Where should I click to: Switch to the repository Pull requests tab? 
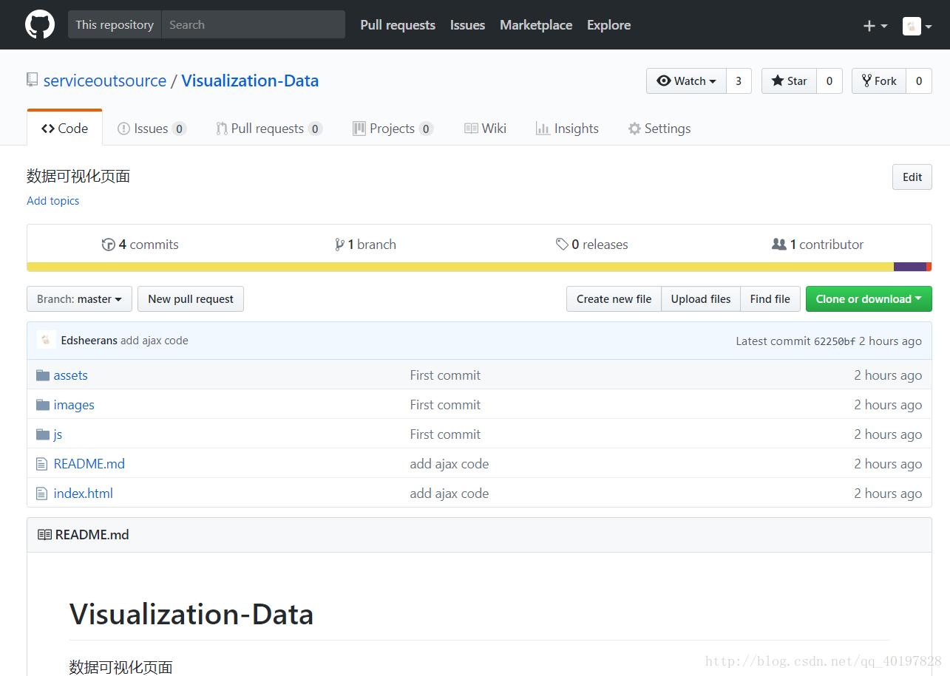pos(269,129)
